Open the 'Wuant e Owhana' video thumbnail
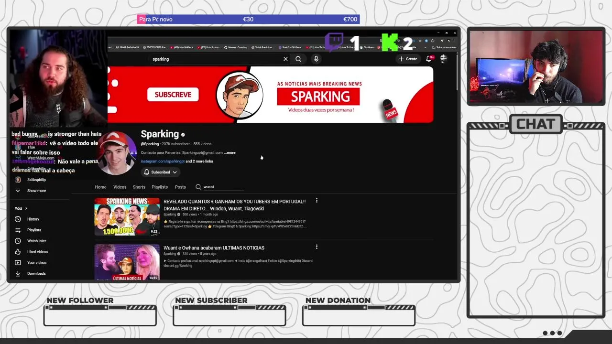 tap(127, 262)
